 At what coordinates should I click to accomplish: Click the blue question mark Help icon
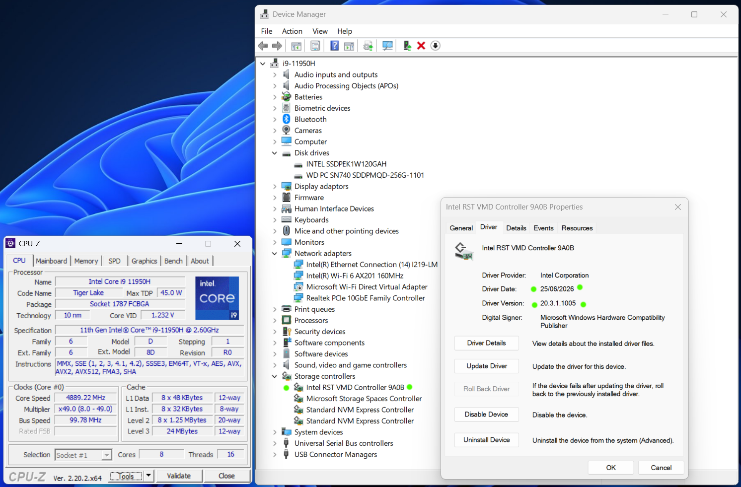point(335,46)
